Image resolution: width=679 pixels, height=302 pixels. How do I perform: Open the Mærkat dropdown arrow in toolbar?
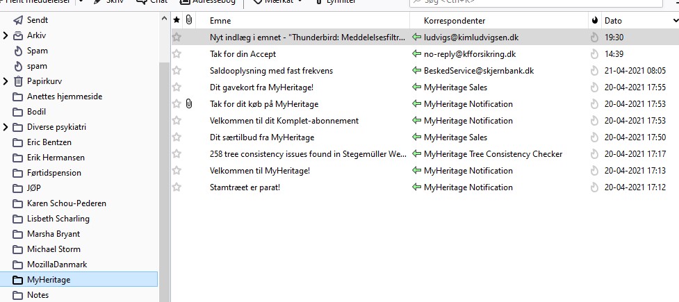point(300,2)
